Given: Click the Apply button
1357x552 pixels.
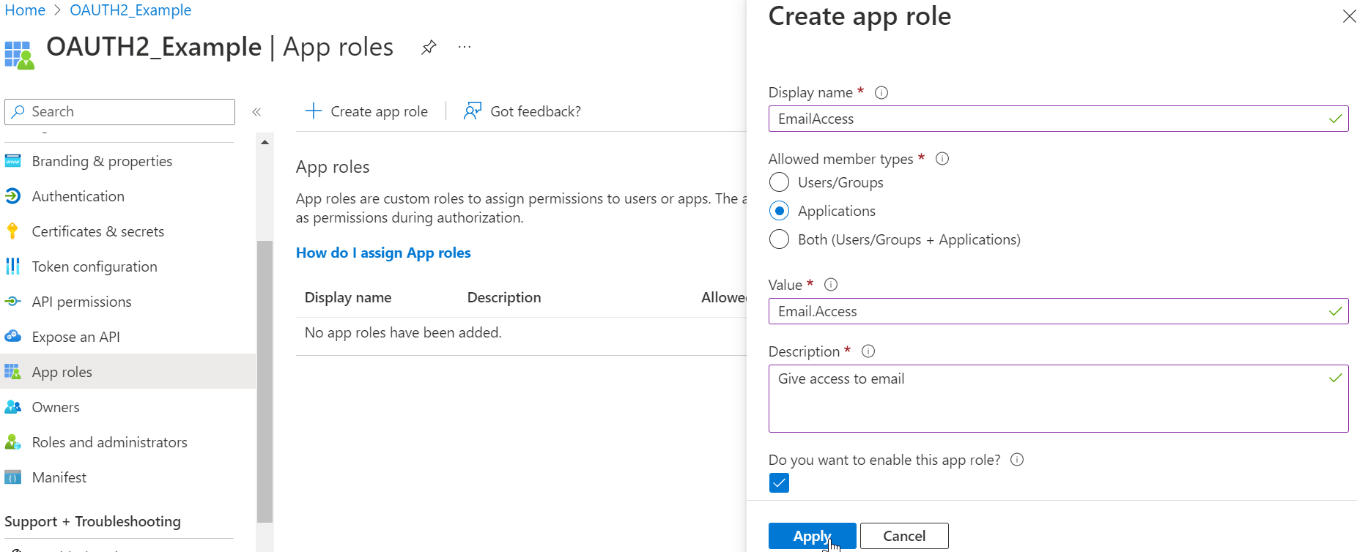Looking at the screenshot, I should pyautogui.click(x=811, y=536).
